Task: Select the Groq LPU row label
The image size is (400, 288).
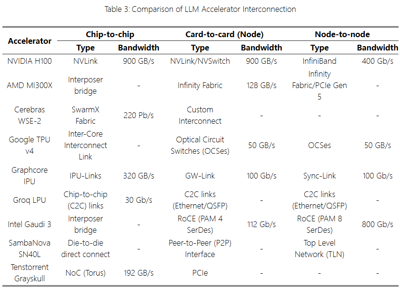Action: [30, 200]
